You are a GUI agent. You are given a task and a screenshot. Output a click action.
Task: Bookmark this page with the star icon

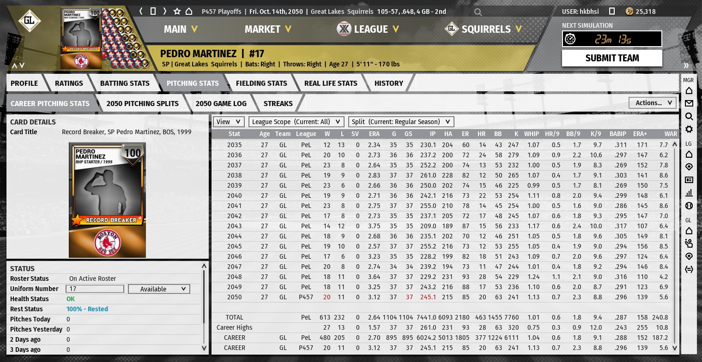tap(177, 11)
